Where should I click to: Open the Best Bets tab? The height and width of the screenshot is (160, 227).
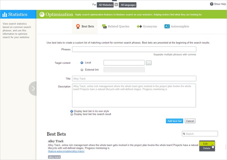(x=85, y=26)
